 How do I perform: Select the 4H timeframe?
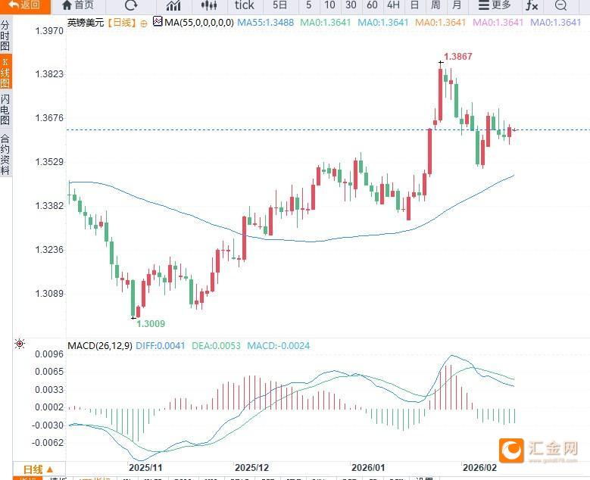click(393, 5)
